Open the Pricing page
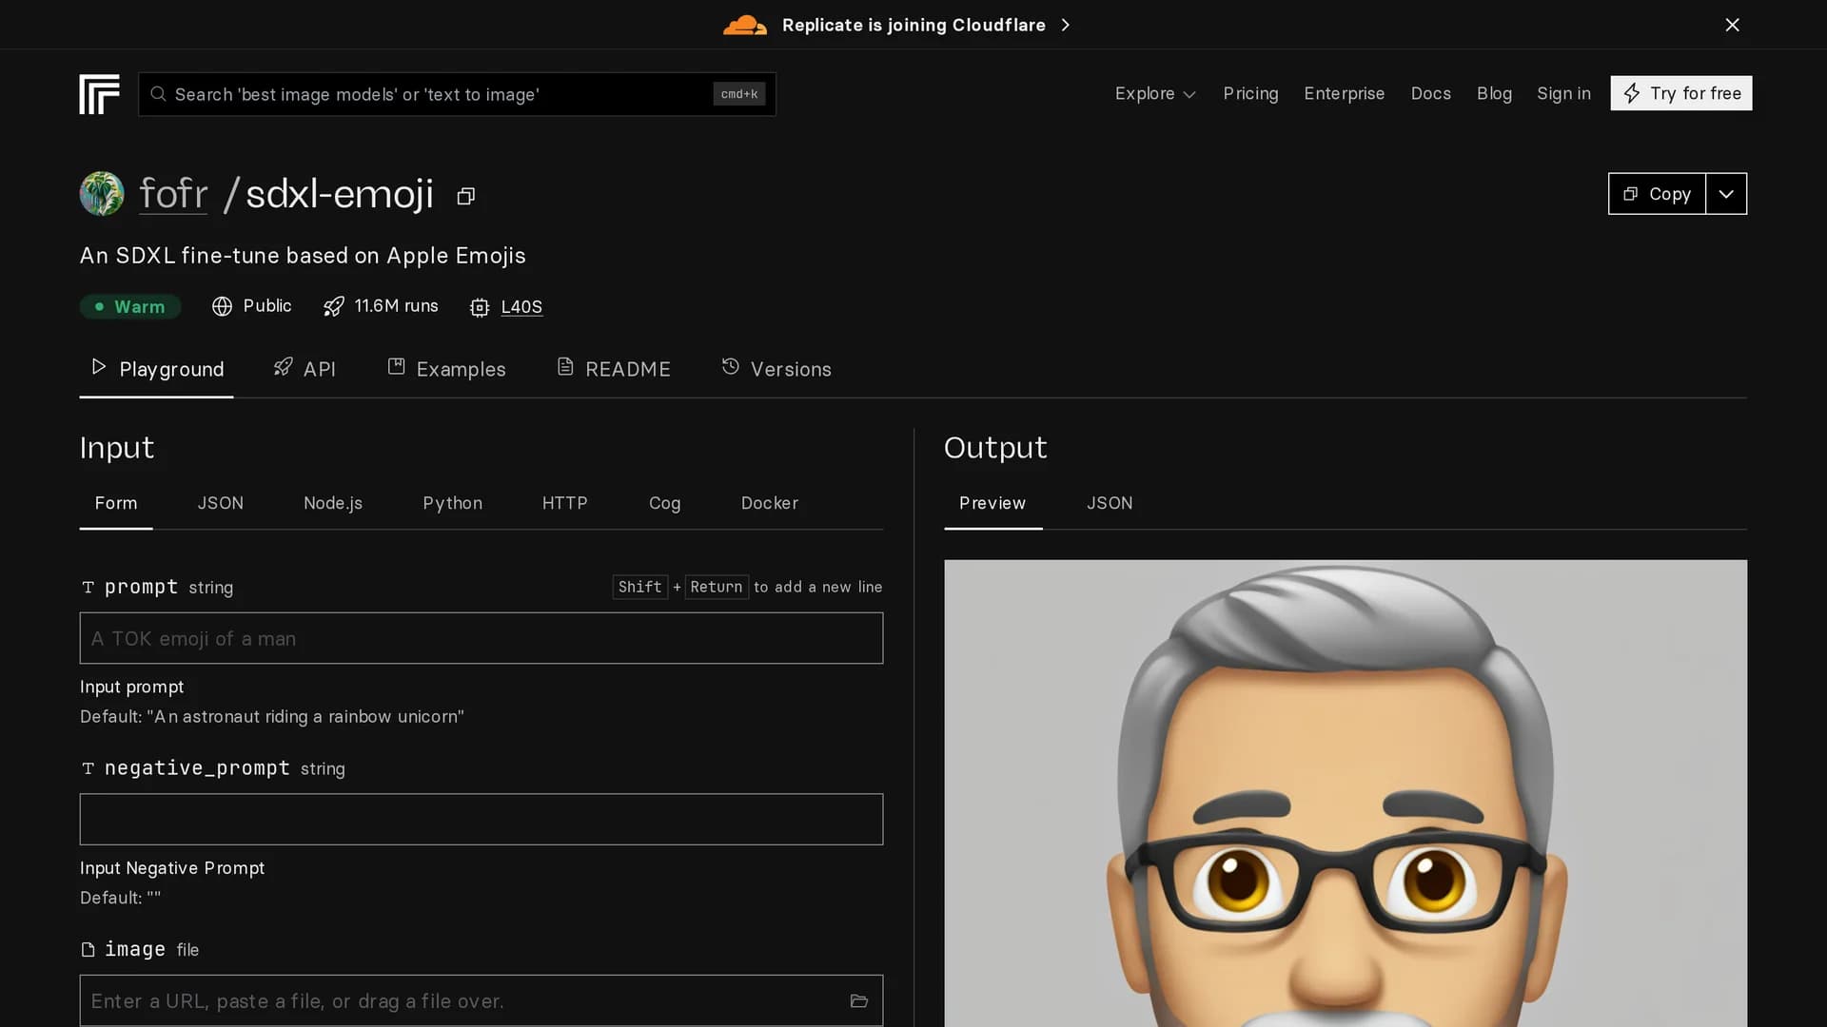Viewport: 1827px width, 1027px height. pos(1250,93)
